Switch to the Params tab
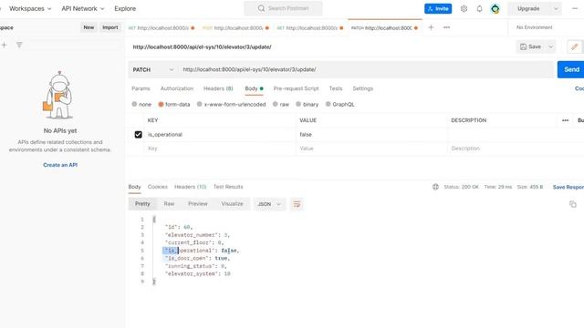Viewport: 584px width, 328px height. pos(141,88)
